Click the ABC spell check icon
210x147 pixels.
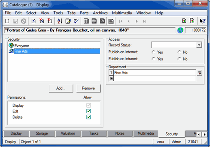(76, 21)
